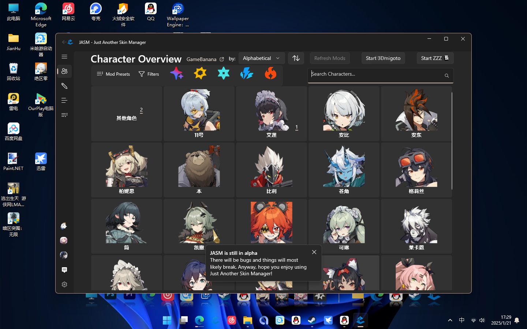Open the Filters dropdown
This screenshot has width=527, height=329.
pyautogui.click(x=149, y=74)
